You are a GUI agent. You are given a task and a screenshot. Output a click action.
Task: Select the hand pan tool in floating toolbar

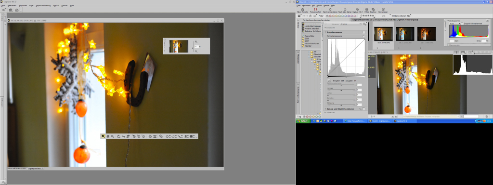(108, 136)
